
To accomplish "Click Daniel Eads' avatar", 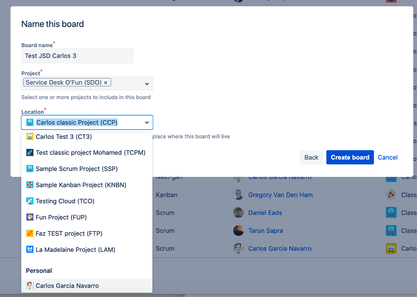I will [238, 213].
